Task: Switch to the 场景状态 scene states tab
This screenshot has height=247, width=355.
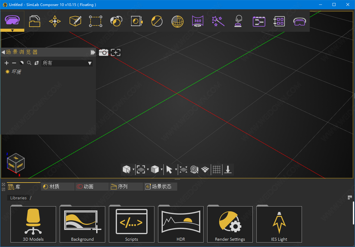Action: [160, 186]
